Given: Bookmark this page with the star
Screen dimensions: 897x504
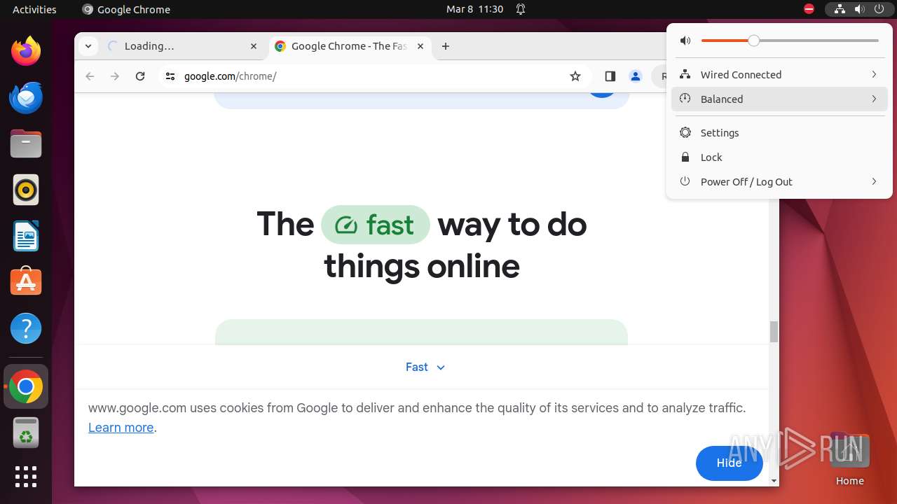Looking at the screenshot, I should coord(575,76).
